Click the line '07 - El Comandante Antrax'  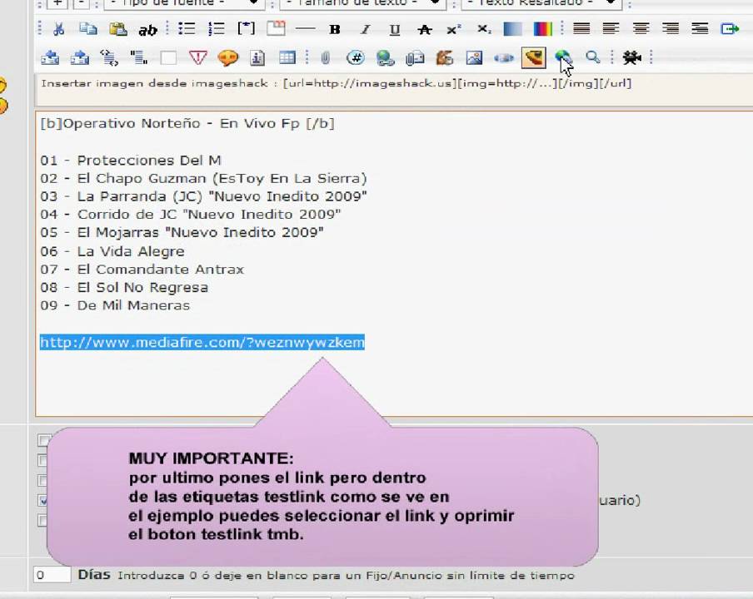click(142, 270)
